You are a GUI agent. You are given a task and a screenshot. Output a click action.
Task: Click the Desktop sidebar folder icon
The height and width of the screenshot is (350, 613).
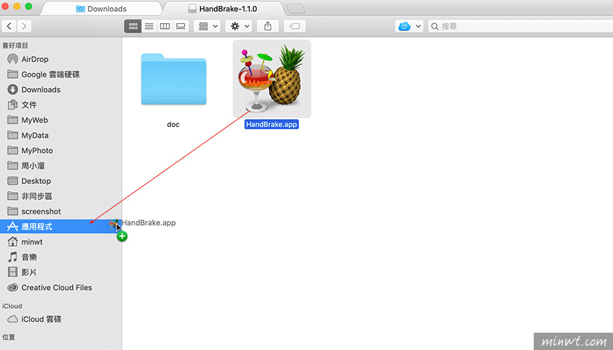point(12,181)
